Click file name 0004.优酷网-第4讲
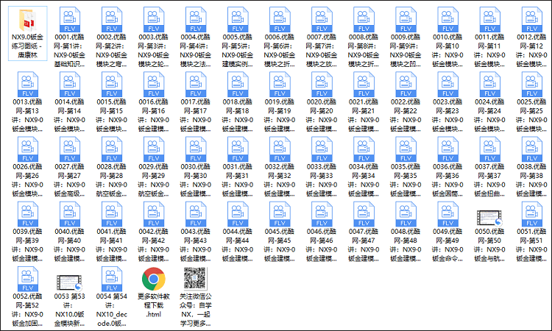The height and width of the screenshot is (331, 552). 195,50
